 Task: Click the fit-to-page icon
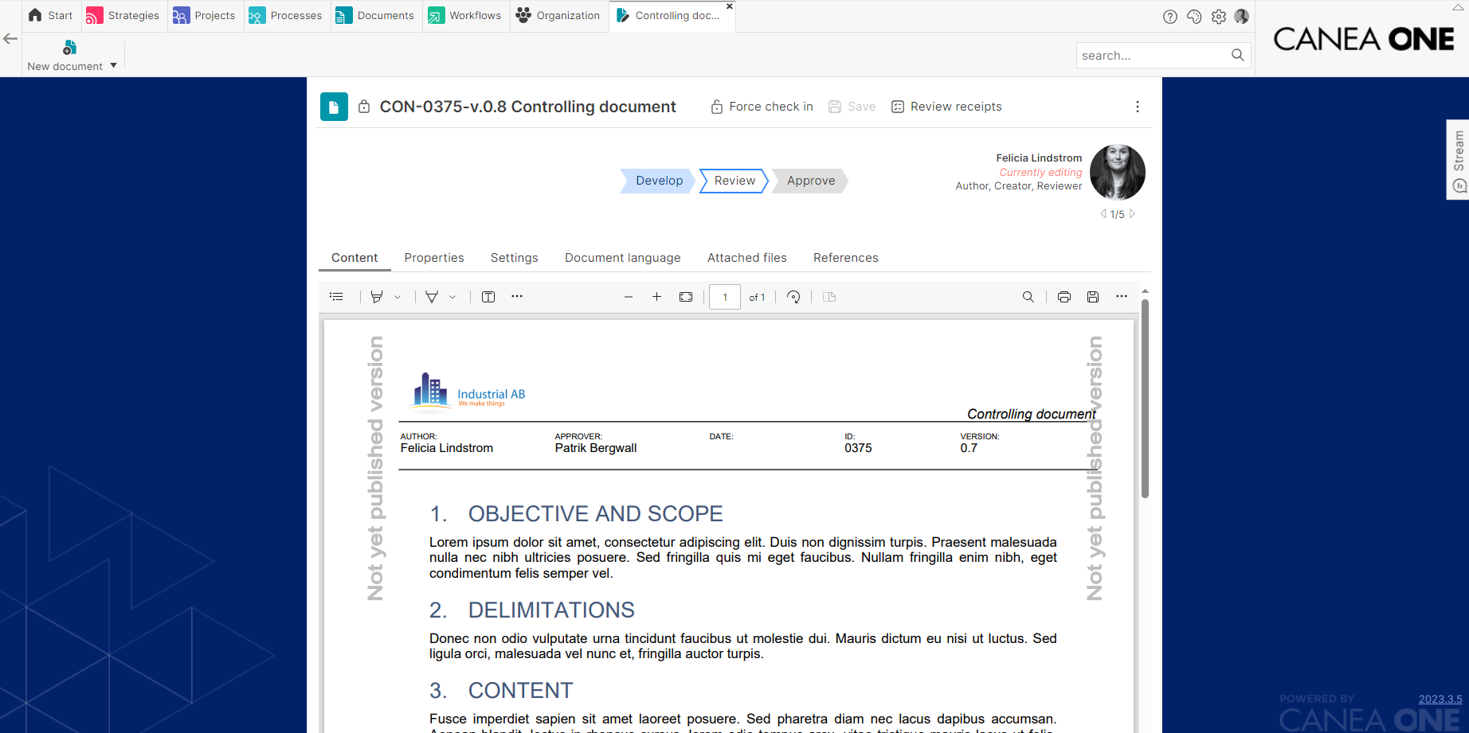pos(686,297)
